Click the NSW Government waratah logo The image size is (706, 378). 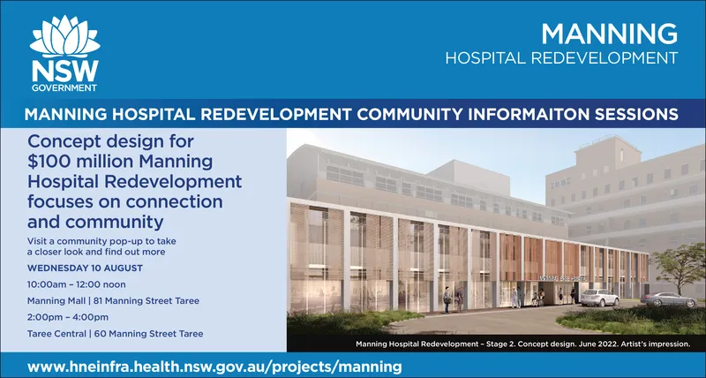coord(64,53)
